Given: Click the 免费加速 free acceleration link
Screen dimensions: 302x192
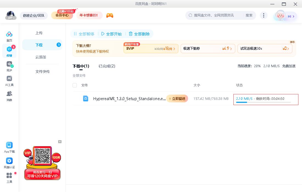Looking at the screenshot, I should (289, 66).
